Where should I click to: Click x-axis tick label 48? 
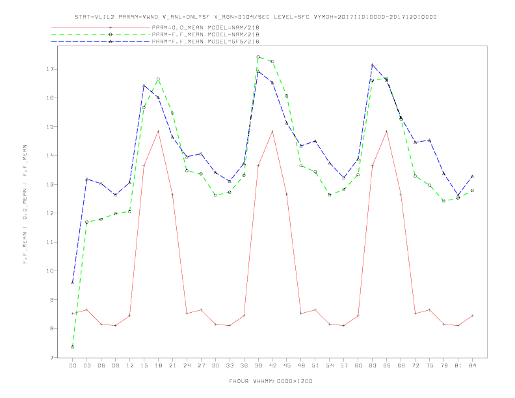[301, 365]
